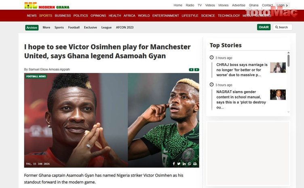Share article via WhatsApp icon
This screenshot has width=304, height=188.
(x=190, y=164)
